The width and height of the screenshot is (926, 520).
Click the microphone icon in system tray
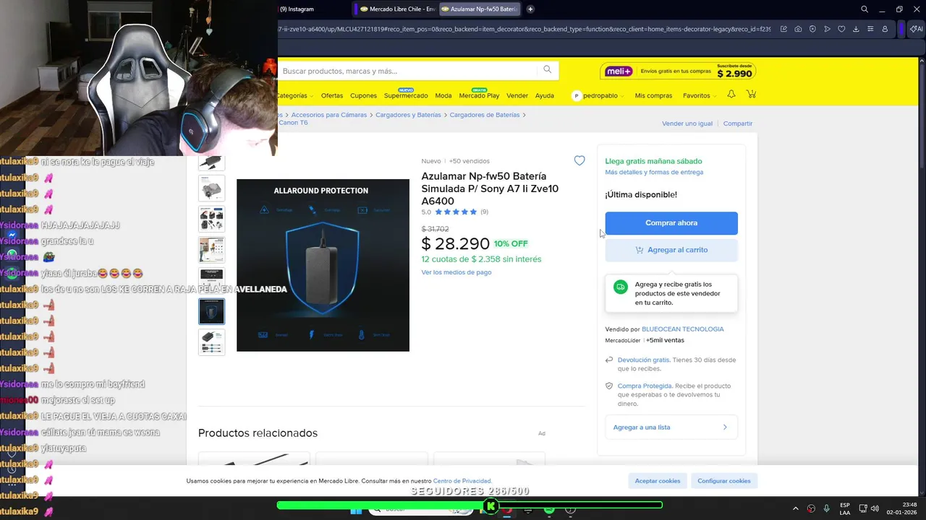(827, 508)
